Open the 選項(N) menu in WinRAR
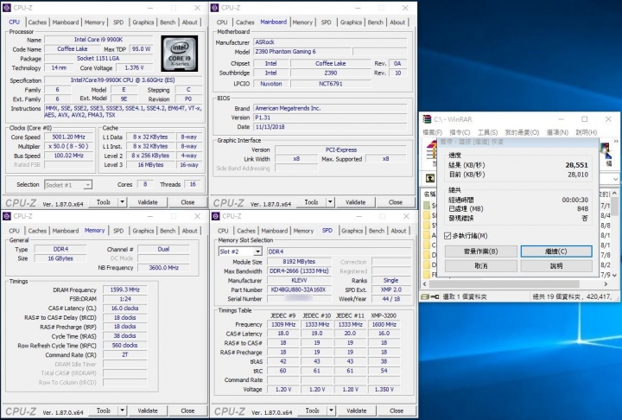The height and width of the screenshot is (420, 622). 557,132
